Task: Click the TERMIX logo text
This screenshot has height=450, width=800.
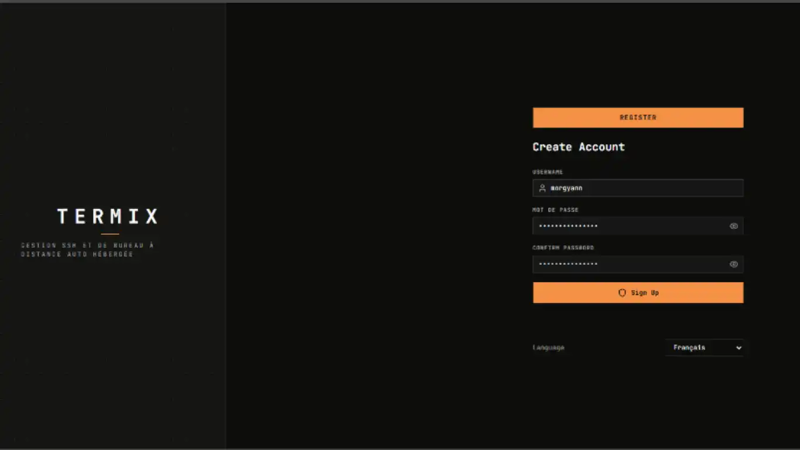Action: (108, 217)
